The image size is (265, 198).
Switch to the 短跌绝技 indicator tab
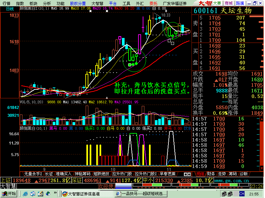pos(101,174)
